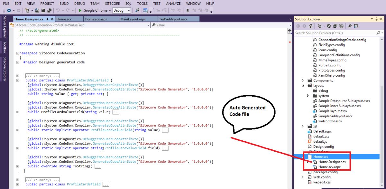Toggle auto-hide pin on Solution Explorer panel

[376, 19]
